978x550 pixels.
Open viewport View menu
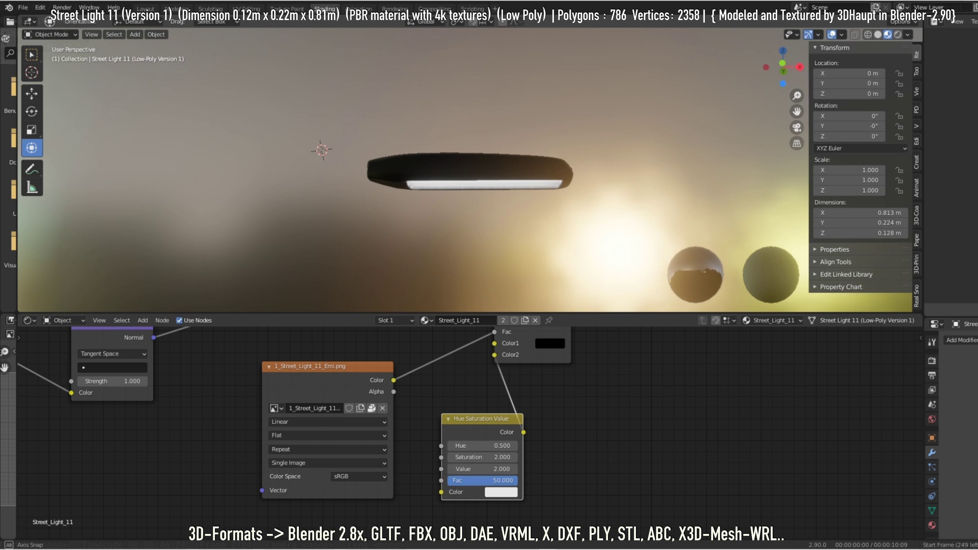[x=91, y=35]
